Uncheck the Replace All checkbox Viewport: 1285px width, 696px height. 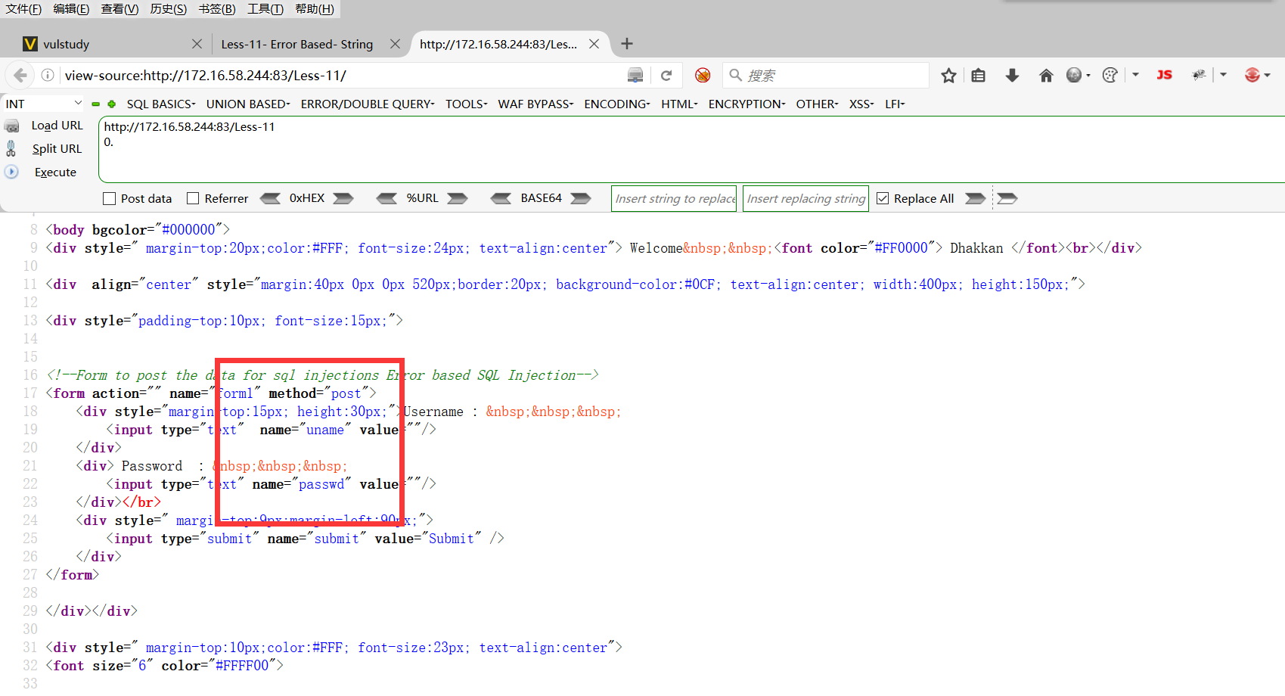point(883,198)
